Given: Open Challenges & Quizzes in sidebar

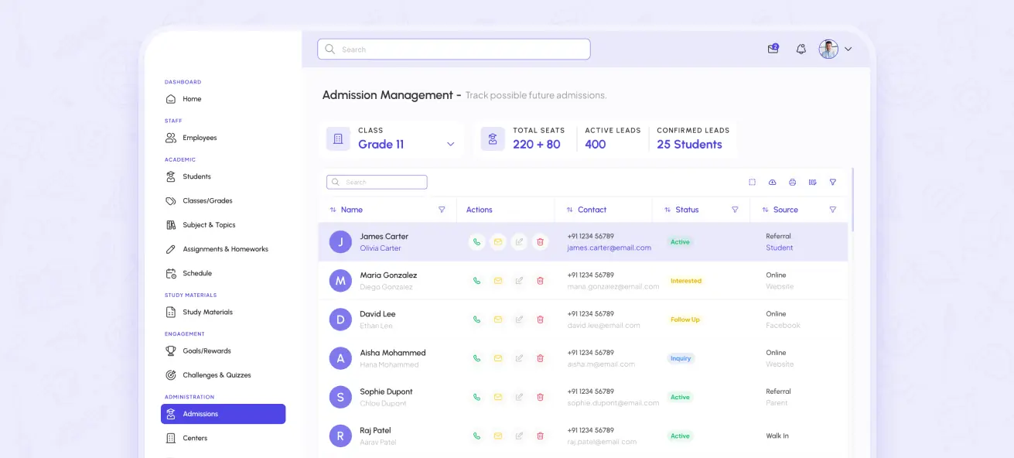Looking at the screenshot, I should 223,375.
